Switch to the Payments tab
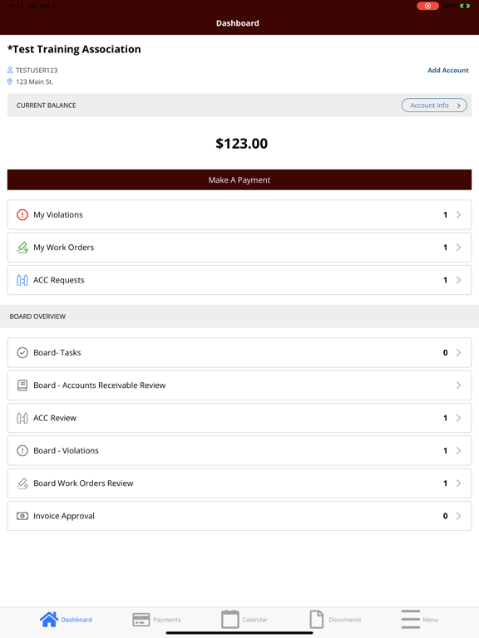 (x=157, y=620)
